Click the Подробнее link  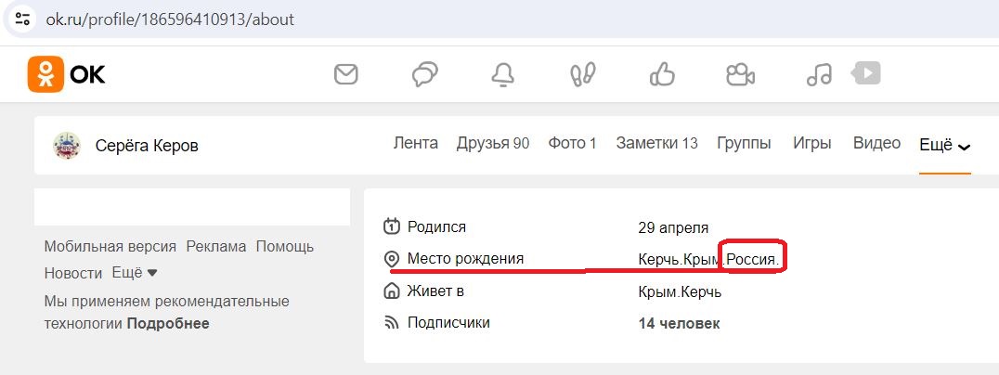168,323
